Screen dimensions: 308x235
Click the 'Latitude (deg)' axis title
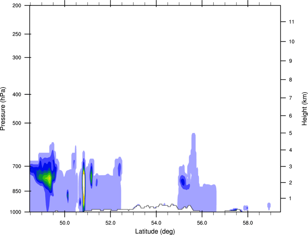click(x=155, y=231)
